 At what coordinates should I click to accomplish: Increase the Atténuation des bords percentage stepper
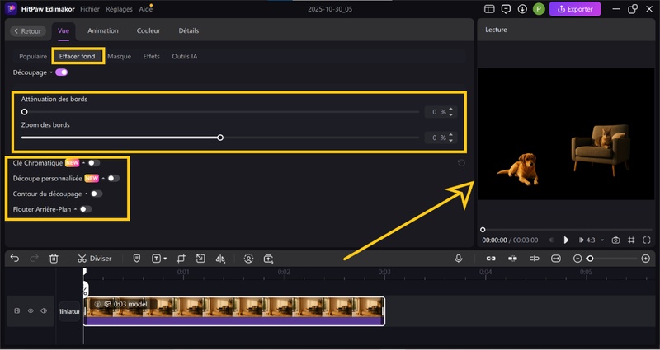pos(453,109)
